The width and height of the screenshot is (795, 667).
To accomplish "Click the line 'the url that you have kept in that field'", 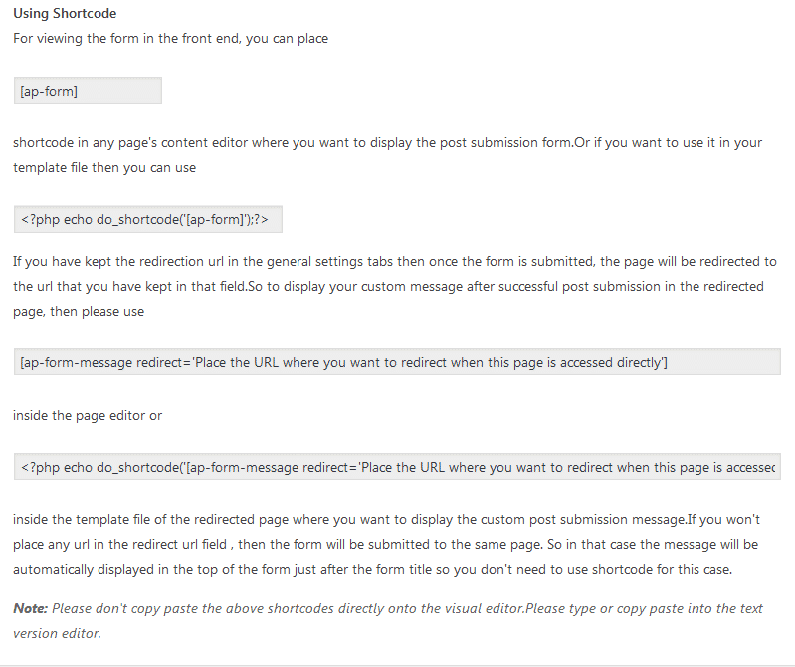I will click(388, 287).
